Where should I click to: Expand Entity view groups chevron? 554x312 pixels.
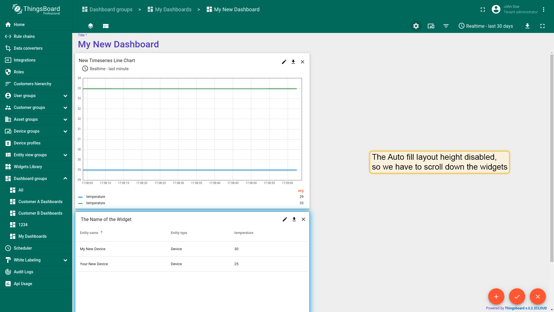[65, 155]
